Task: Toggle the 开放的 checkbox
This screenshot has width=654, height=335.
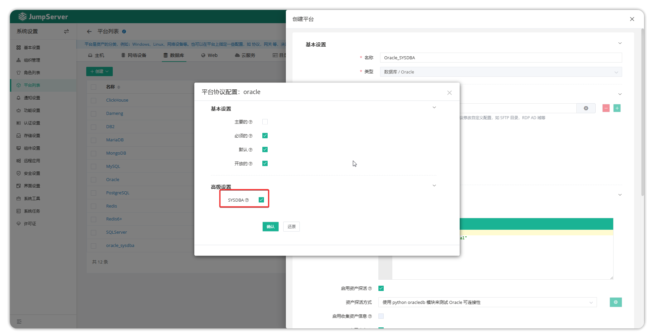Action: [265, 164]
